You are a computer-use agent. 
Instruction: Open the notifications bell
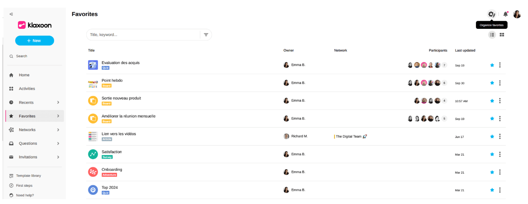[x=506, y=14]
